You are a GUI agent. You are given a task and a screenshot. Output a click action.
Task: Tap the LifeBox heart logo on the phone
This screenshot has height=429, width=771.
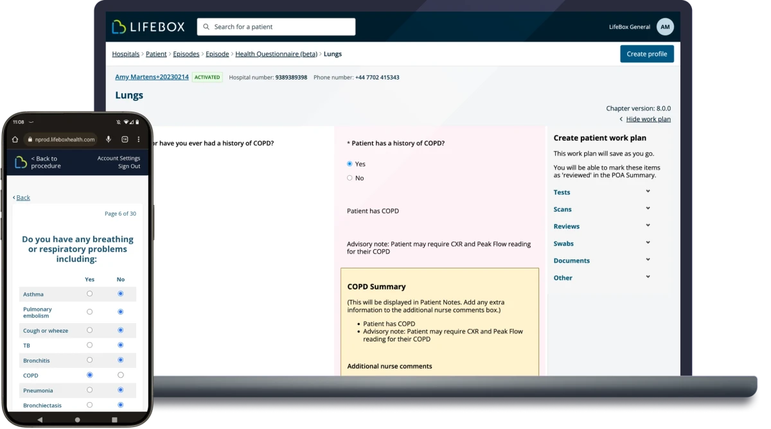21,162
